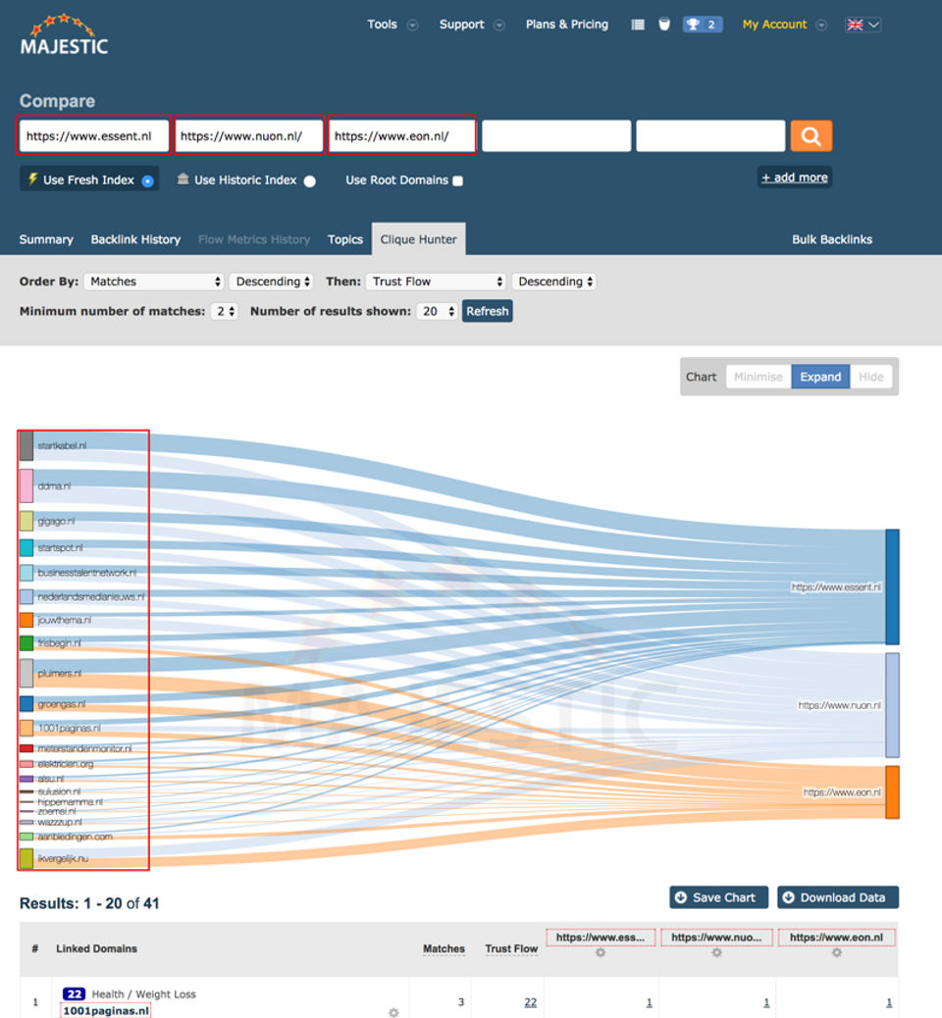The image size is (942, 1018).
Task: Click https://www.eon.nl orange node bar
Action: pyautogui.click(x=893, y=792)
